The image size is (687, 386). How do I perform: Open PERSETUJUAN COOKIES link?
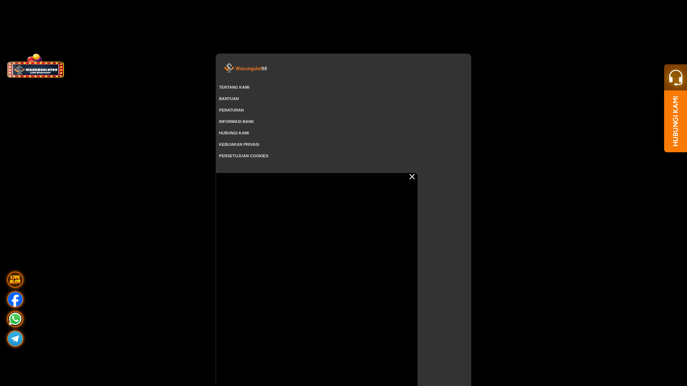tap(243, 156)
